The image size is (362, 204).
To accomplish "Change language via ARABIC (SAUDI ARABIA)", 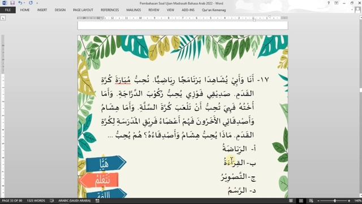I will tap(74, 201).
